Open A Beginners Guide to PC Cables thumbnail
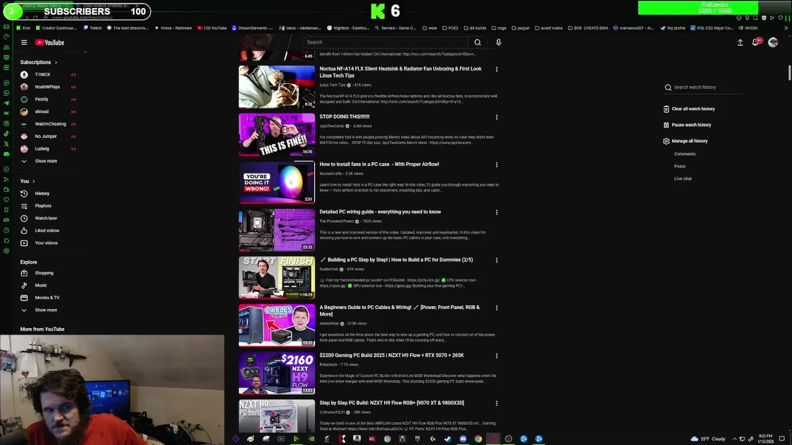 (277, 325)
